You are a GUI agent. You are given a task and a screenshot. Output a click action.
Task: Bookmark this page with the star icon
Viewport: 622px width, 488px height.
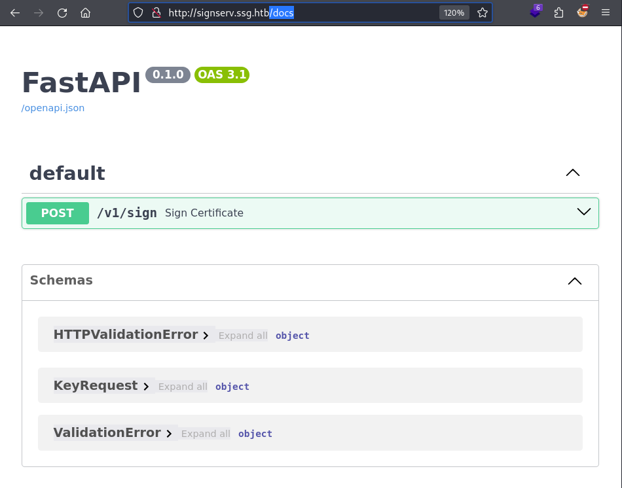click(483, 12)
